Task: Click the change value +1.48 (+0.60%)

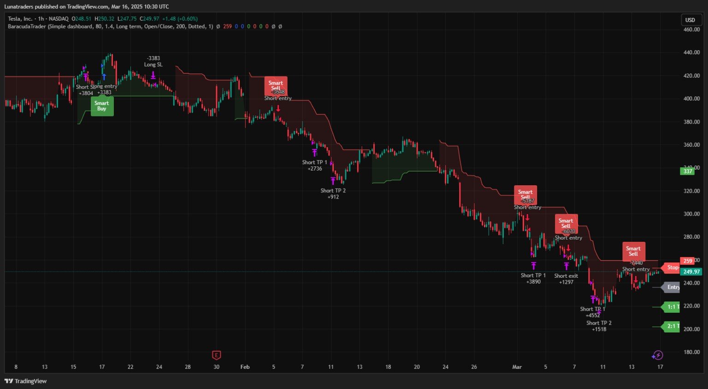Action: coord(180,19)
